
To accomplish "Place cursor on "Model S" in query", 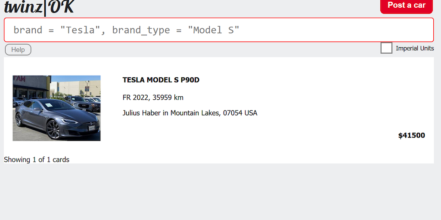I will tap(214, 30).
